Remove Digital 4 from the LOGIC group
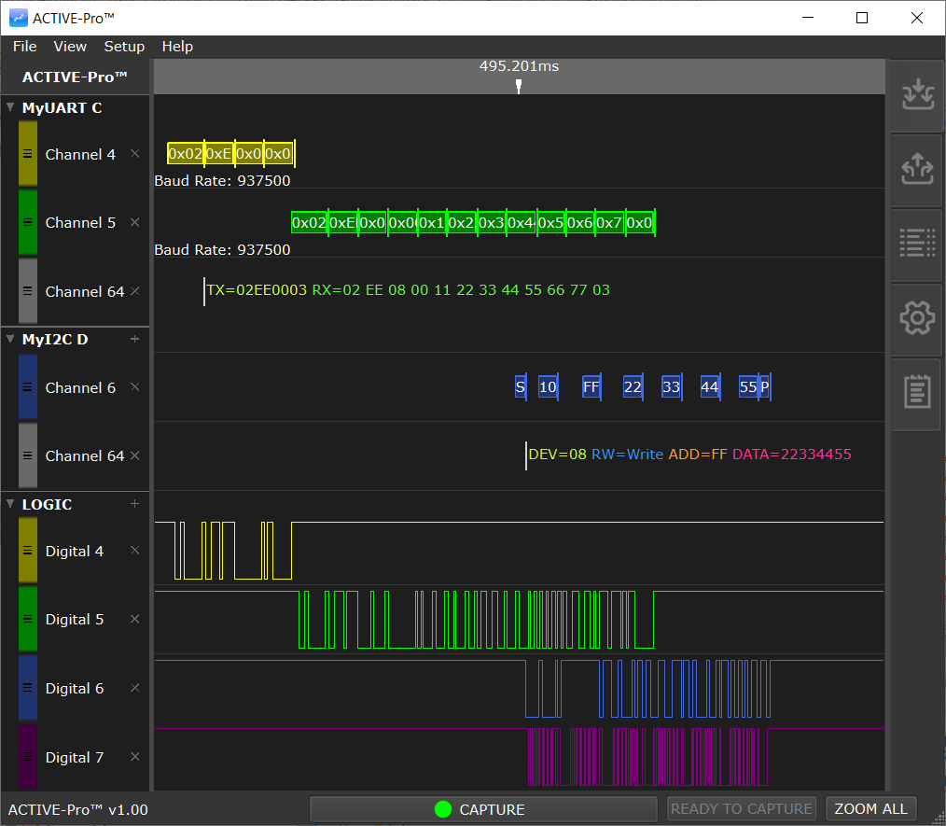This screenshot has height=826, width=946. (x=135, y=552)
